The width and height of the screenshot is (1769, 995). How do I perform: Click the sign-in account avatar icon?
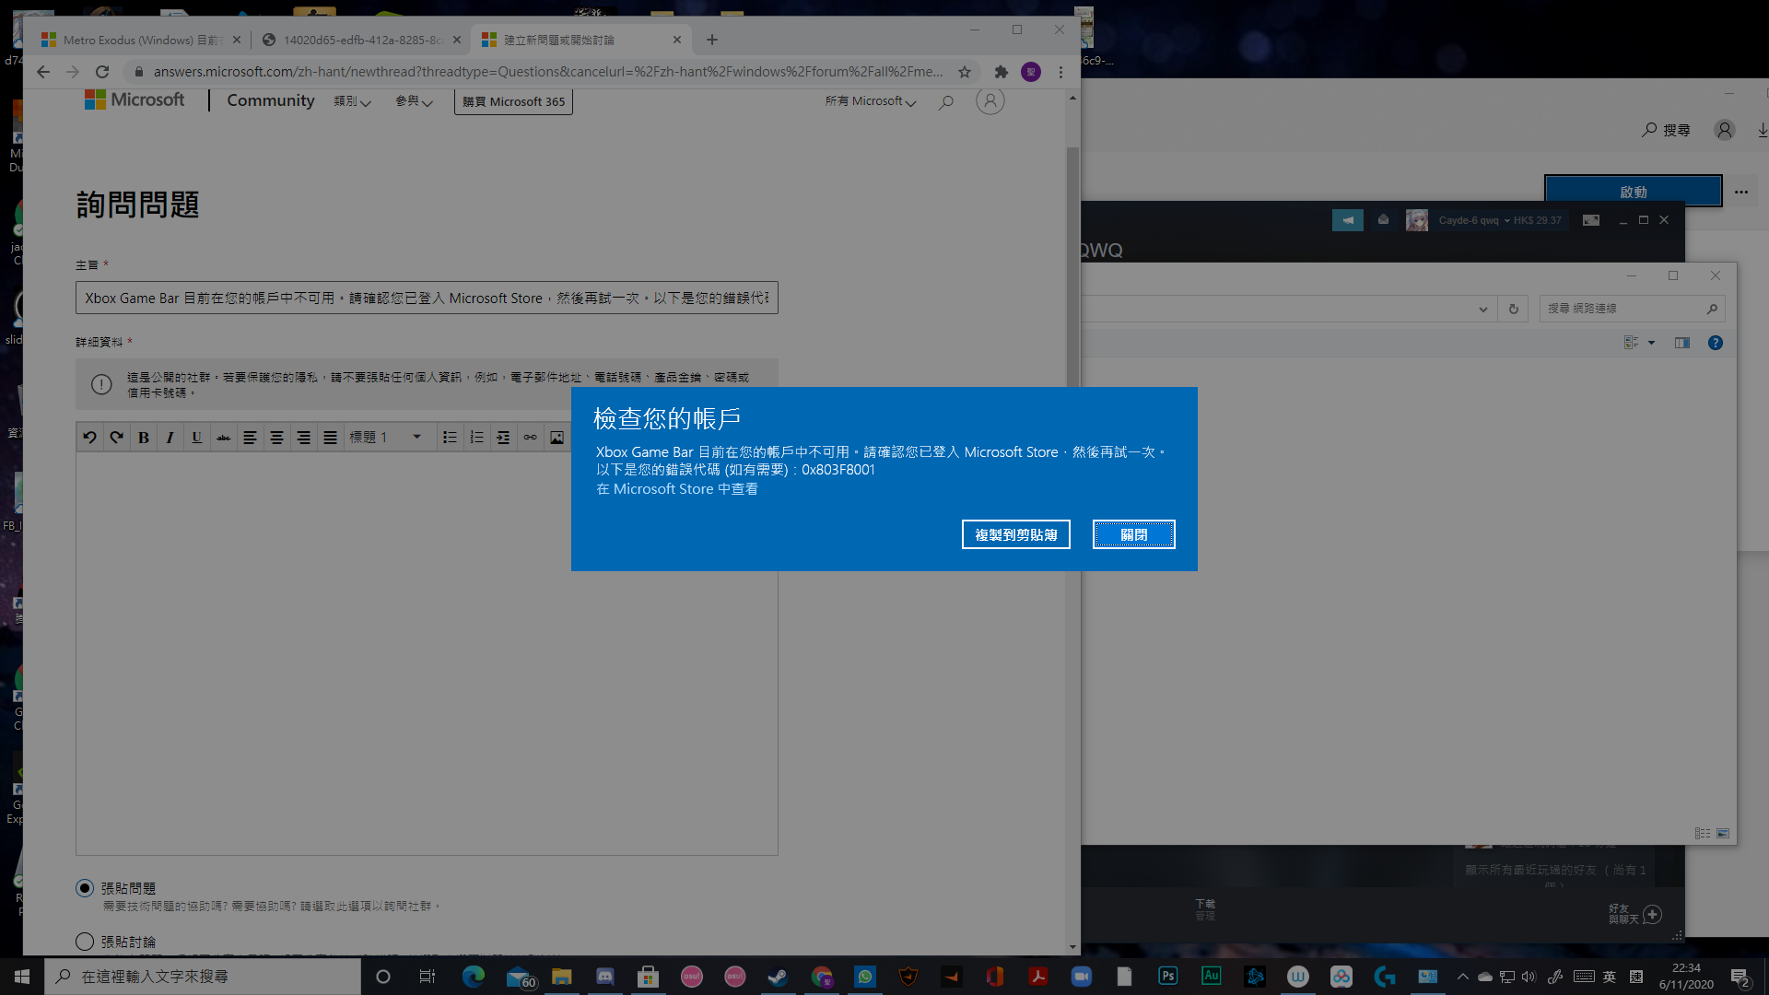(990, 101)
